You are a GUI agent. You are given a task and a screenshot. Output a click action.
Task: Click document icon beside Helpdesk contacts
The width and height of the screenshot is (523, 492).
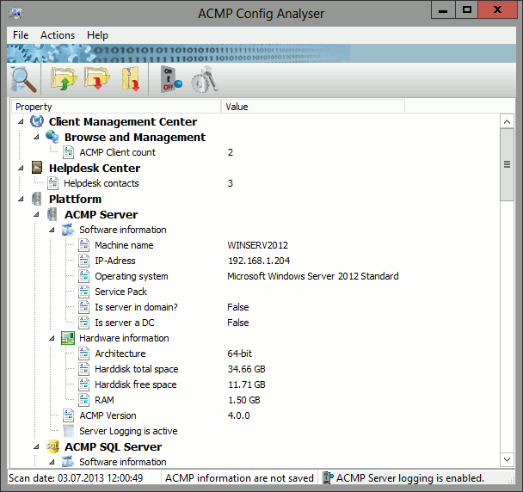(52, 183)
